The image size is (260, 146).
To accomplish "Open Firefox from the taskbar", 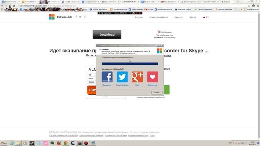I will coord(59,143).
